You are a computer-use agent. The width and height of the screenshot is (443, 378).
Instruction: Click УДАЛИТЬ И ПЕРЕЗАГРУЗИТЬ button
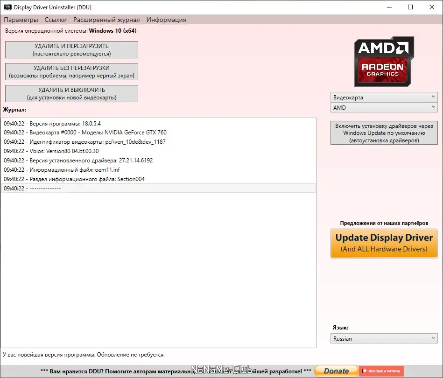[x=71, y=50]
